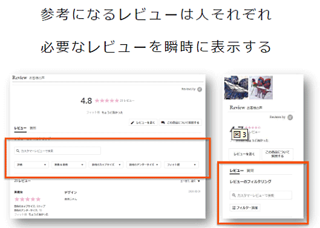Open the 普段のカップサイズ filter dropdown
Image resolution: width=320 pixels, height=228 pixels.
106,164
